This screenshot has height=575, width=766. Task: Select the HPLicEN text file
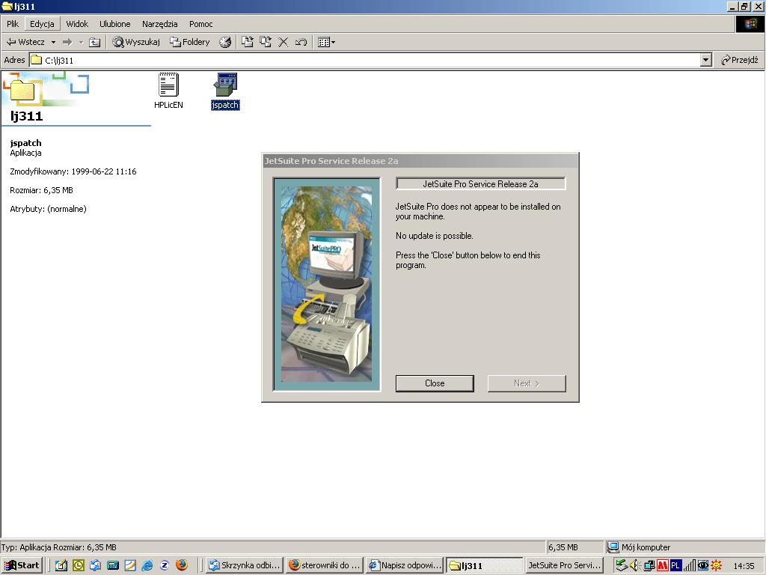168,91
